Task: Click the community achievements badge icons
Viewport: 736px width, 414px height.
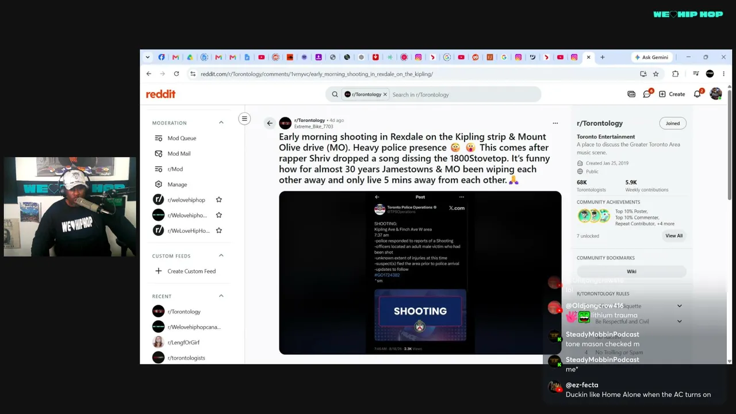Action: pos(594,216)
